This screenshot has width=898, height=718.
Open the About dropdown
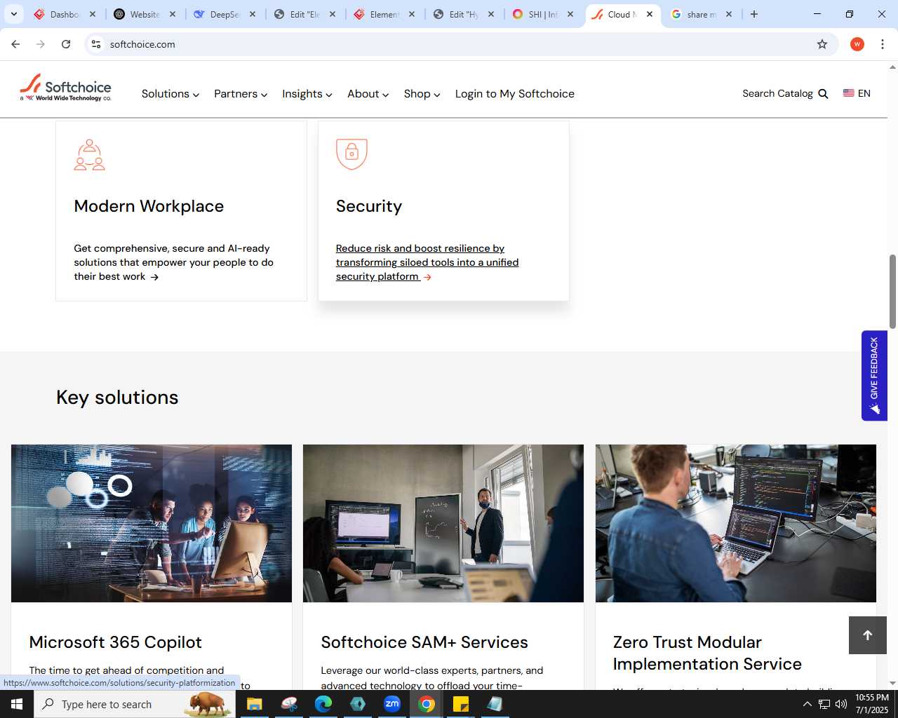point(368,94)
